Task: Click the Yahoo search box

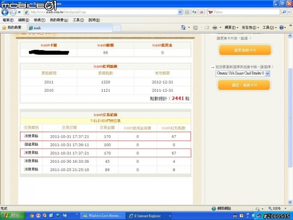Action: pos(244,12)
